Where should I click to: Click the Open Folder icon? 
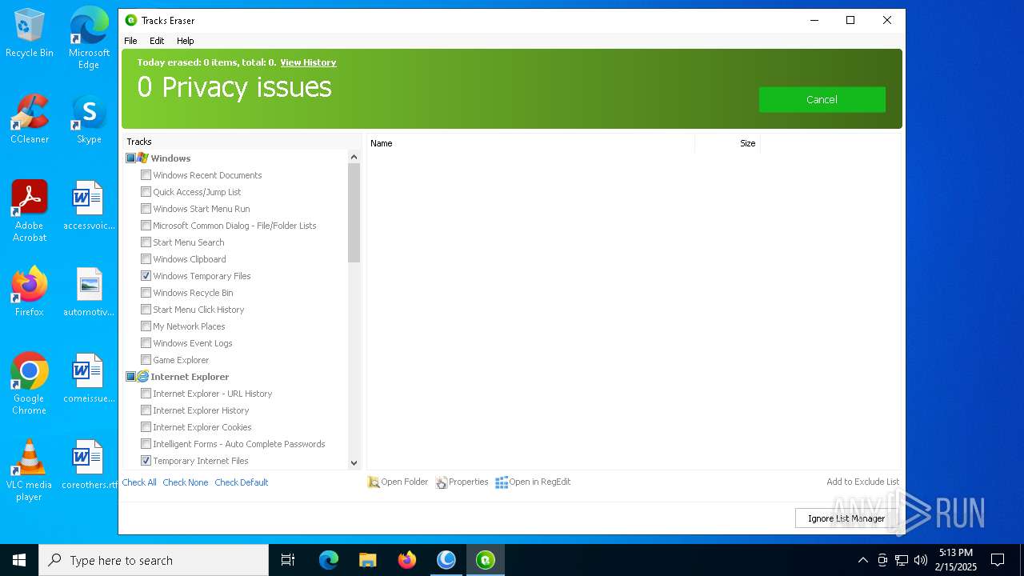coord(373,482)
